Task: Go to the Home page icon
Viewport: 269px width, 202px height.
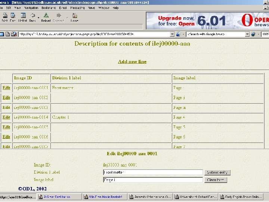Action: [x=74, y=16]
